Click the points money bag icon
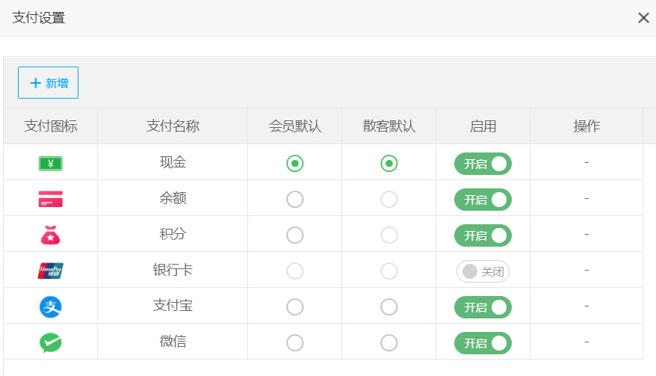The image size is (656, 376). coord(50,235)
